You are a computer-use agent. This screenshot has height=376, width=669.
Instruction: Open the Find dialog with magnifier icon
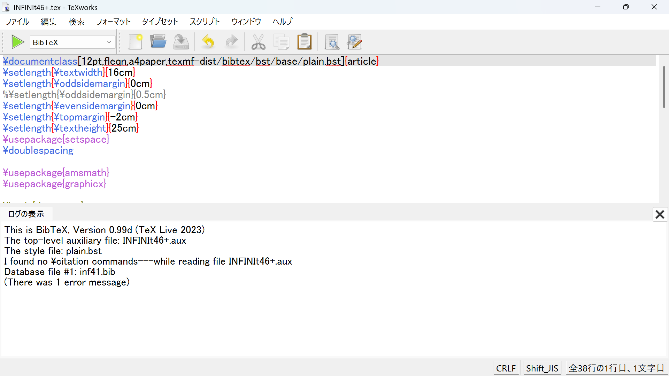pos(332,42)
